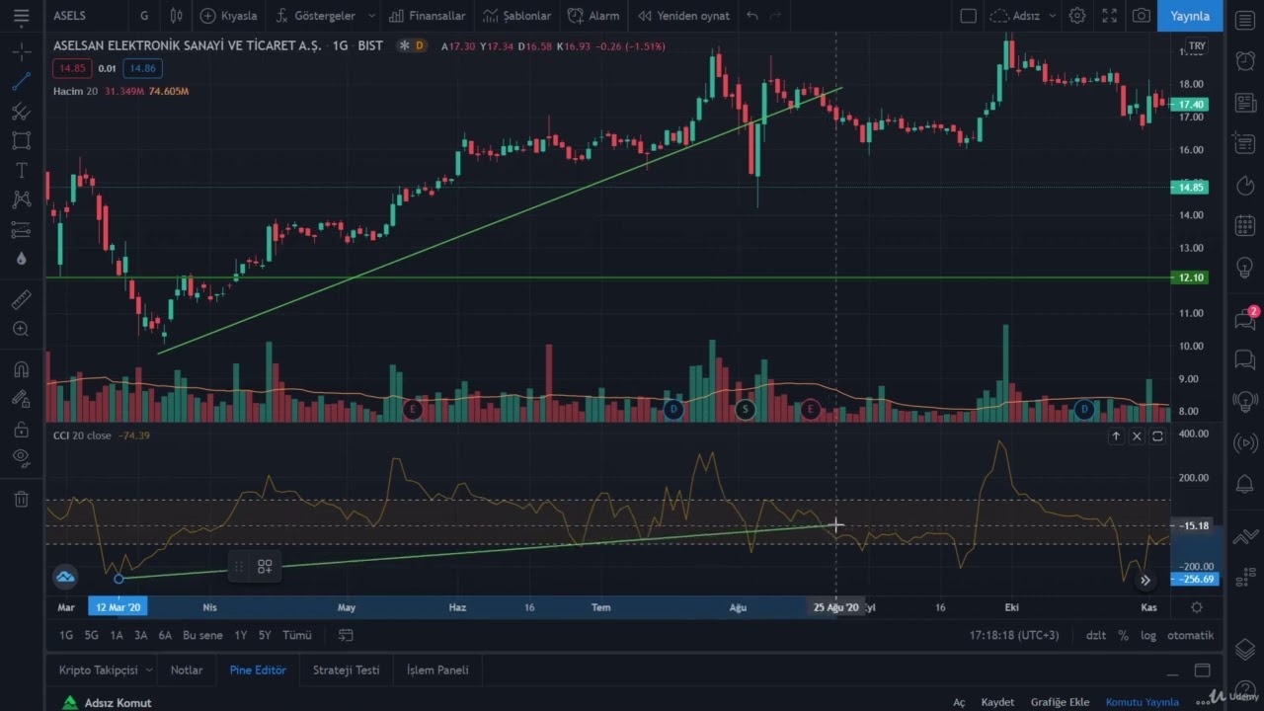
Task: Switch to the Notlar tab
Action: [187, 670]
